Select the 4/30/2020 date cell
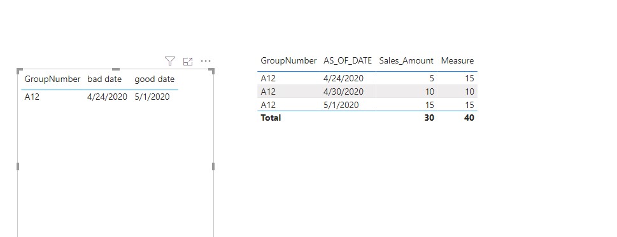This screenshot has height=237, width=617. pyautogui.click(x=344, y=92)
